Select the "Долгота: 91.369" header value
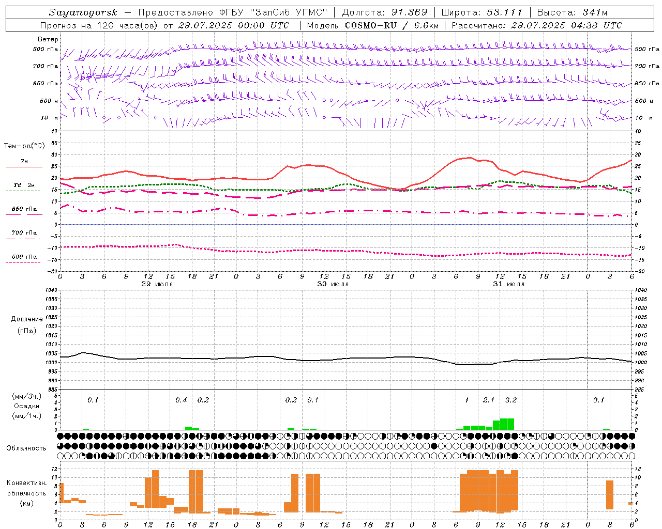This screenshot has width=662, height=529. (x=385, y=12)
